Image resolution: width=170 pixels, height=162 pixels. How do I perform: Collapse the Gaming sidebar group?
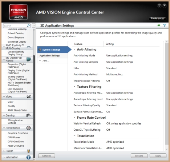coord(4,115)
